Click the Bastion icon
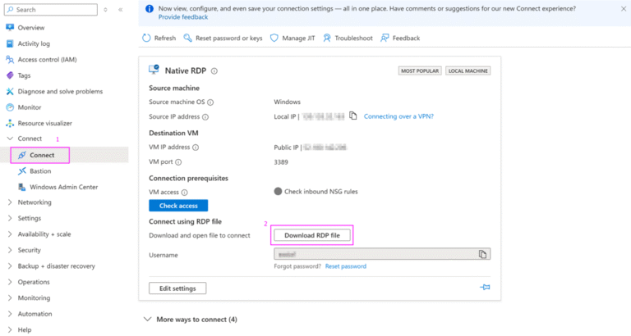The height and width of the screenshot is (336, 631). 21,171
